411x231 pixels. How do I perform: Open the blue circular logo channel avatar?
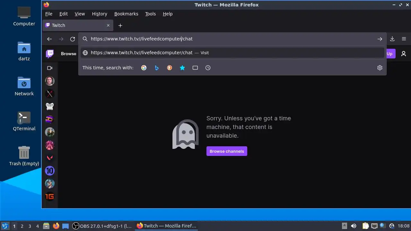click(x=50, y=171)
